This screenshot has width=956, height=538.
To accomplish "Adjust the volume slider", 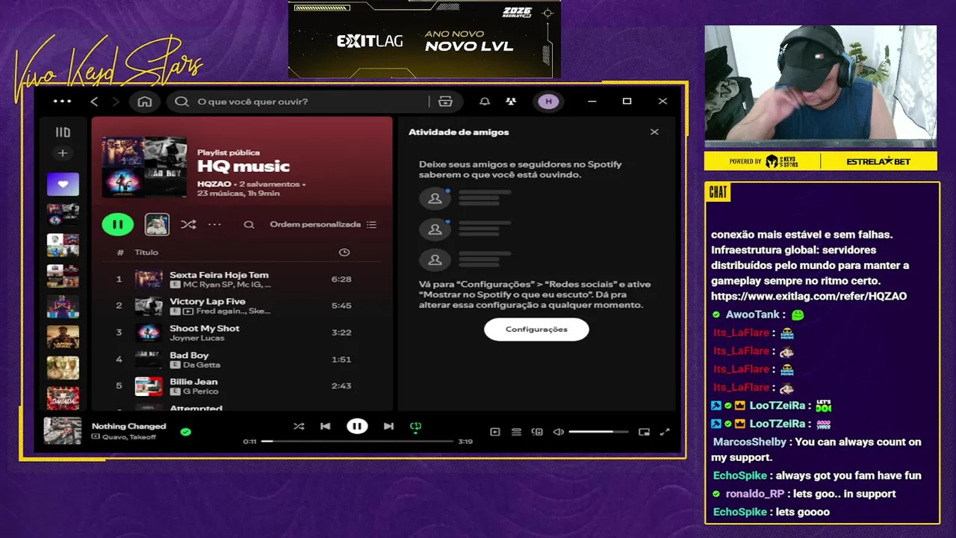I will [x=598, y=432].
